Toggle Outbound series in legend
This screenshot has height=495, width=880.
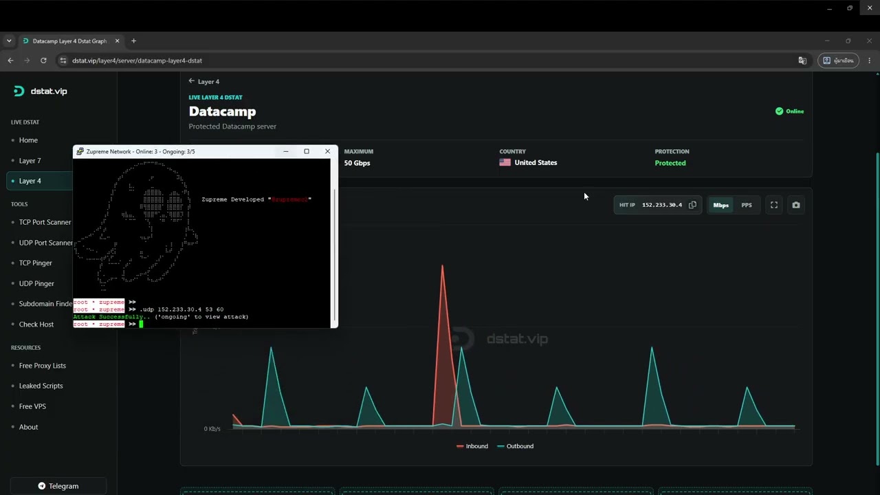pos(516,446)
